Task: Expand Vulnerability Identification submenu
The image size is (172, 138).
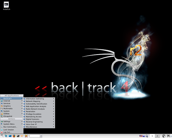Action: tap(39, 104)
